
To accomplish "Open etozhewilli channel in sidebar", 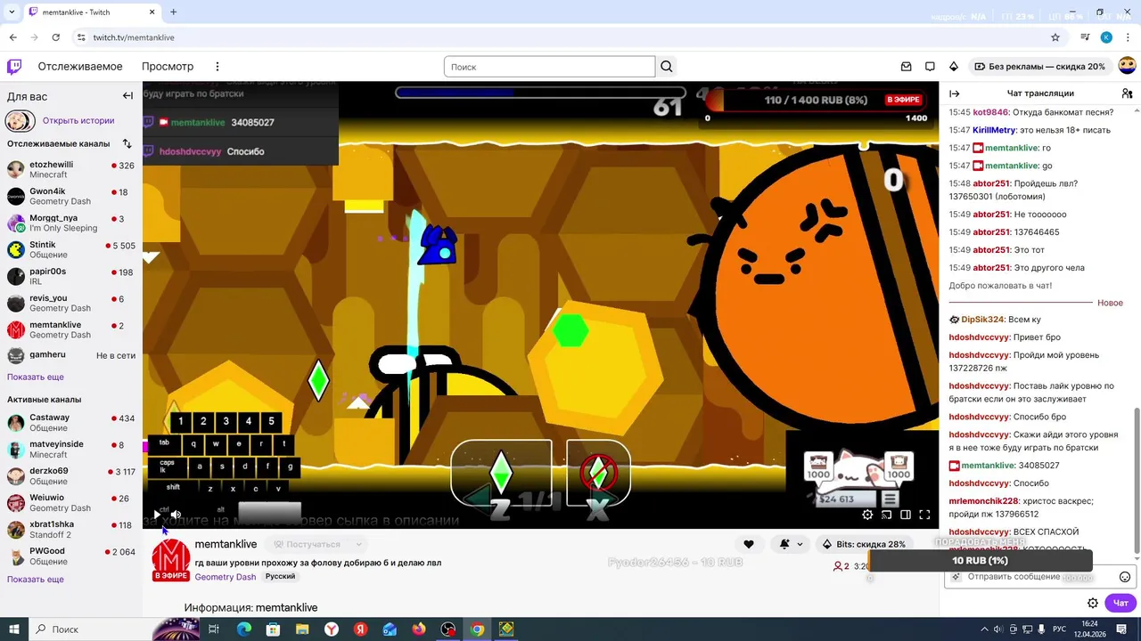I will [71, 169].
